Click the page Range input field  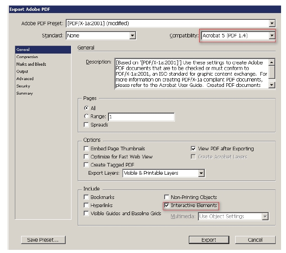pyautogui.click(x=141, y=117)
